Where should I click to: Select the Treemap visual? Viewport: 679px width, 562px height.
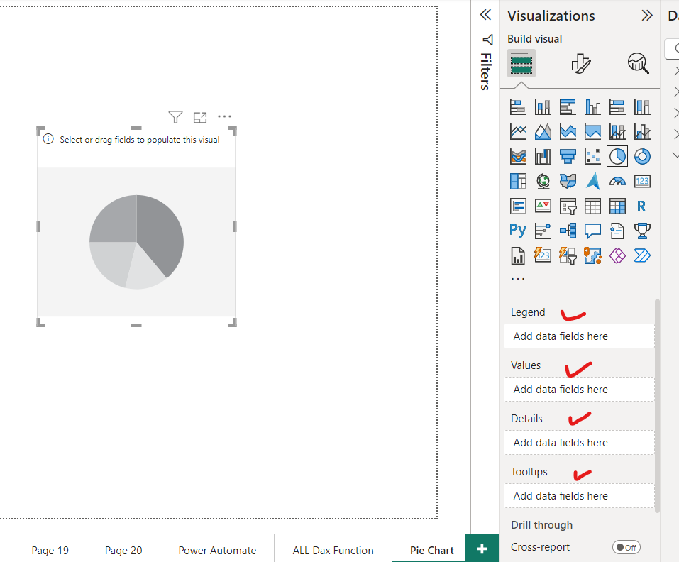(x=517, y=181)
